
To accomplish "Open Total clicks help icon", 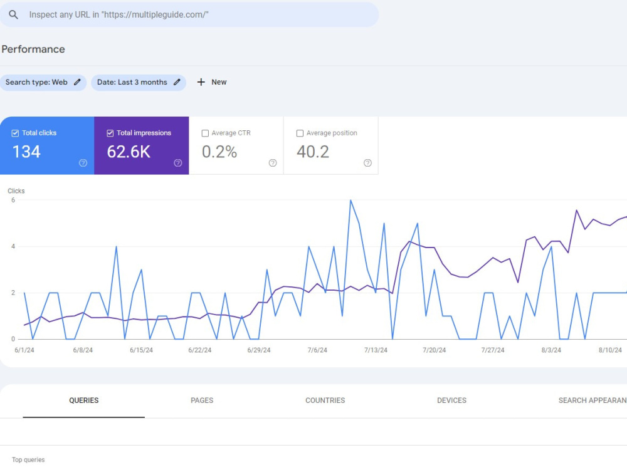I will (83, 163).
